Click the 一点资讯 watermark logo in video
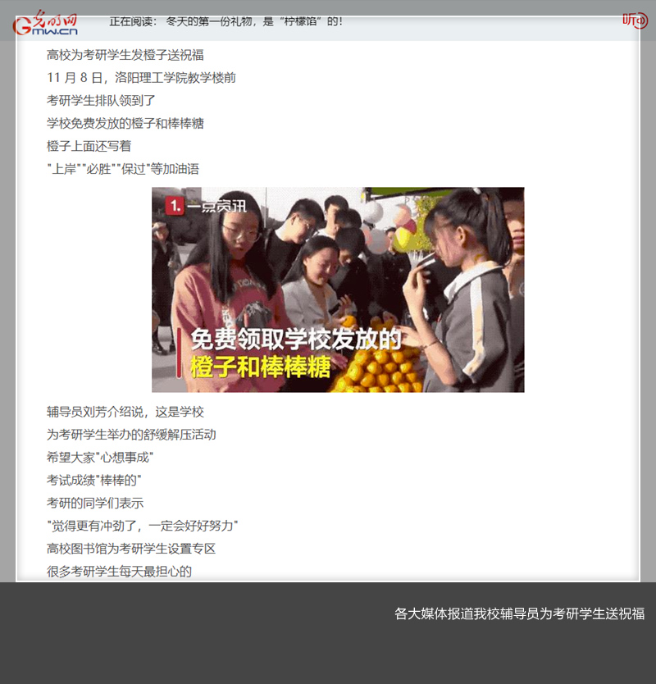This screenshot has width=656, height=684. [x=206, y=206]
